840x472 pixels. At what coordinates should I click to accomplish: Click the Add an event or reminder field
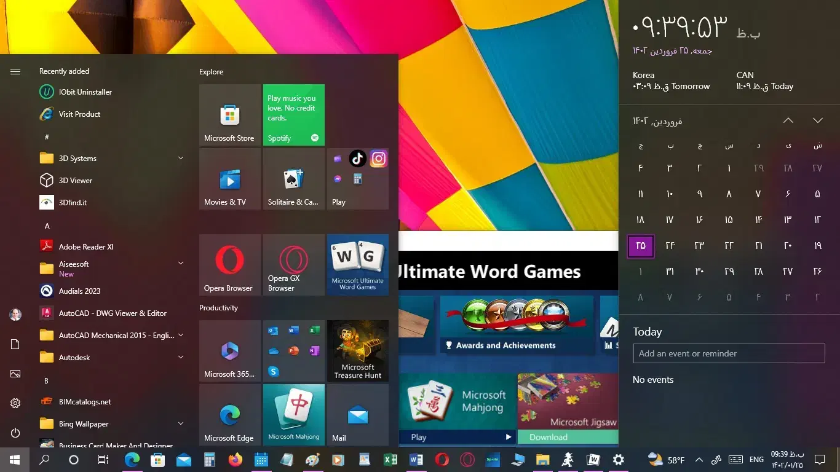tap(729, 353)
